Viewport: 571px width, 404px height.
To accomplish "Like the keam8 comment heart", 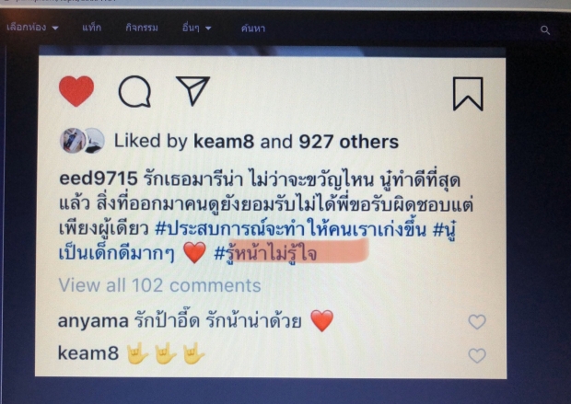I will point(477,355).
